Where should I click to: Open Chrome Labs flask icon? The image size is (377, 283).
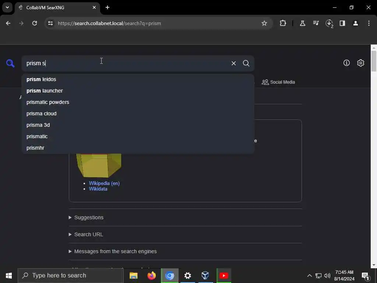coord(303,23)
